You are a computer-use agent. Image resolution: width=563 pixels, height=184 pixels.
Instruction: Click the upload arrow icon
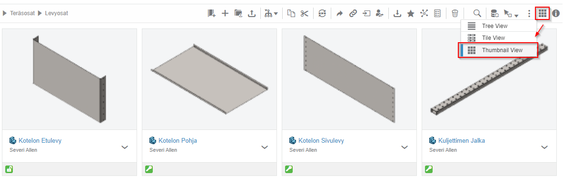tap(252, 14)
